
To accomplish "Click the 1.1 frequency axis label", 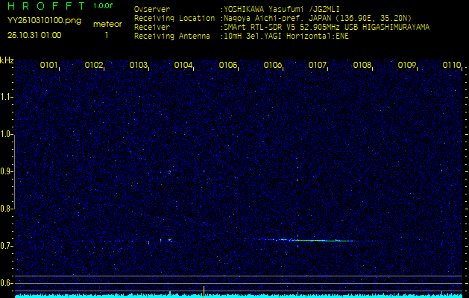I will 7,97.
